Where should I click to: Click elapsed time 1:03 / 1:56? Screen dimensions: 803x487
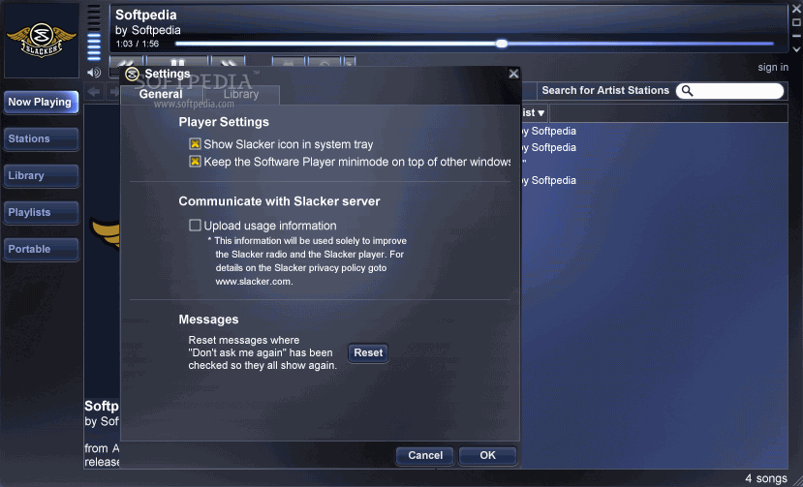(x=138, y=44)
